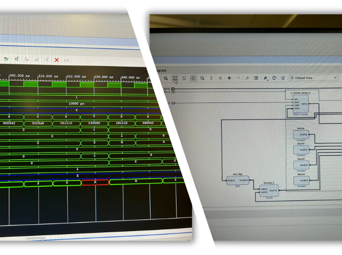The height and width of the screenshot is (255, 342).
Task: Click the Zoom Fit icon under the cursor
Action: point(175,78)
